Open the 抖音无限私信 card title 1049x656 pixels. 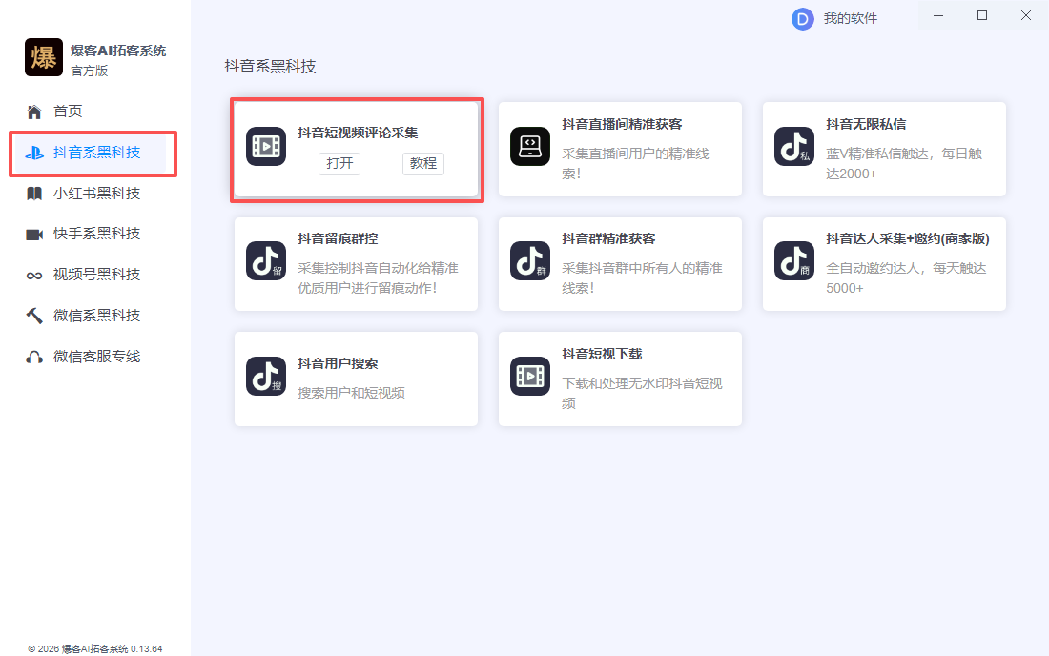pyautogui.click(x=866, y=124)
